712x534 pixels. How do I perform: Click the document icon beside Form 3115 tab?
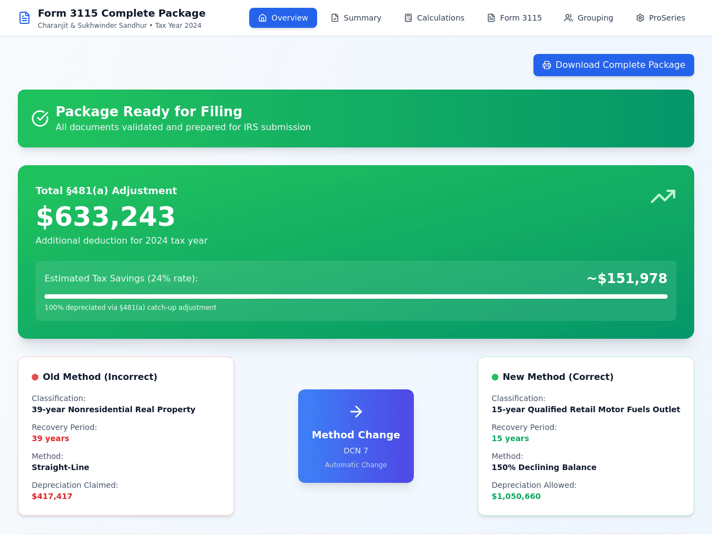(491, 18)
